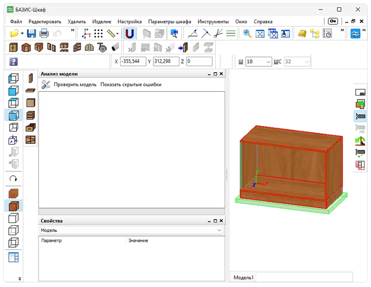This screenshot has width=371, height=287.
Task: Open the Редактировать menu
Action: click(x=45, y=21)
